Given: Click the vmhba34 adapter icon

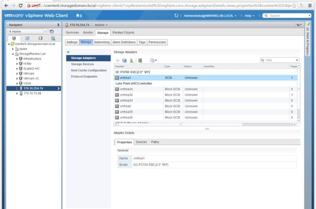Looking at the screenshot, I should tap(117, 89).
